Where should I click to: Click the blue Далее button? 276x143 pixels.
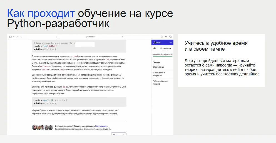pos(162,43)
